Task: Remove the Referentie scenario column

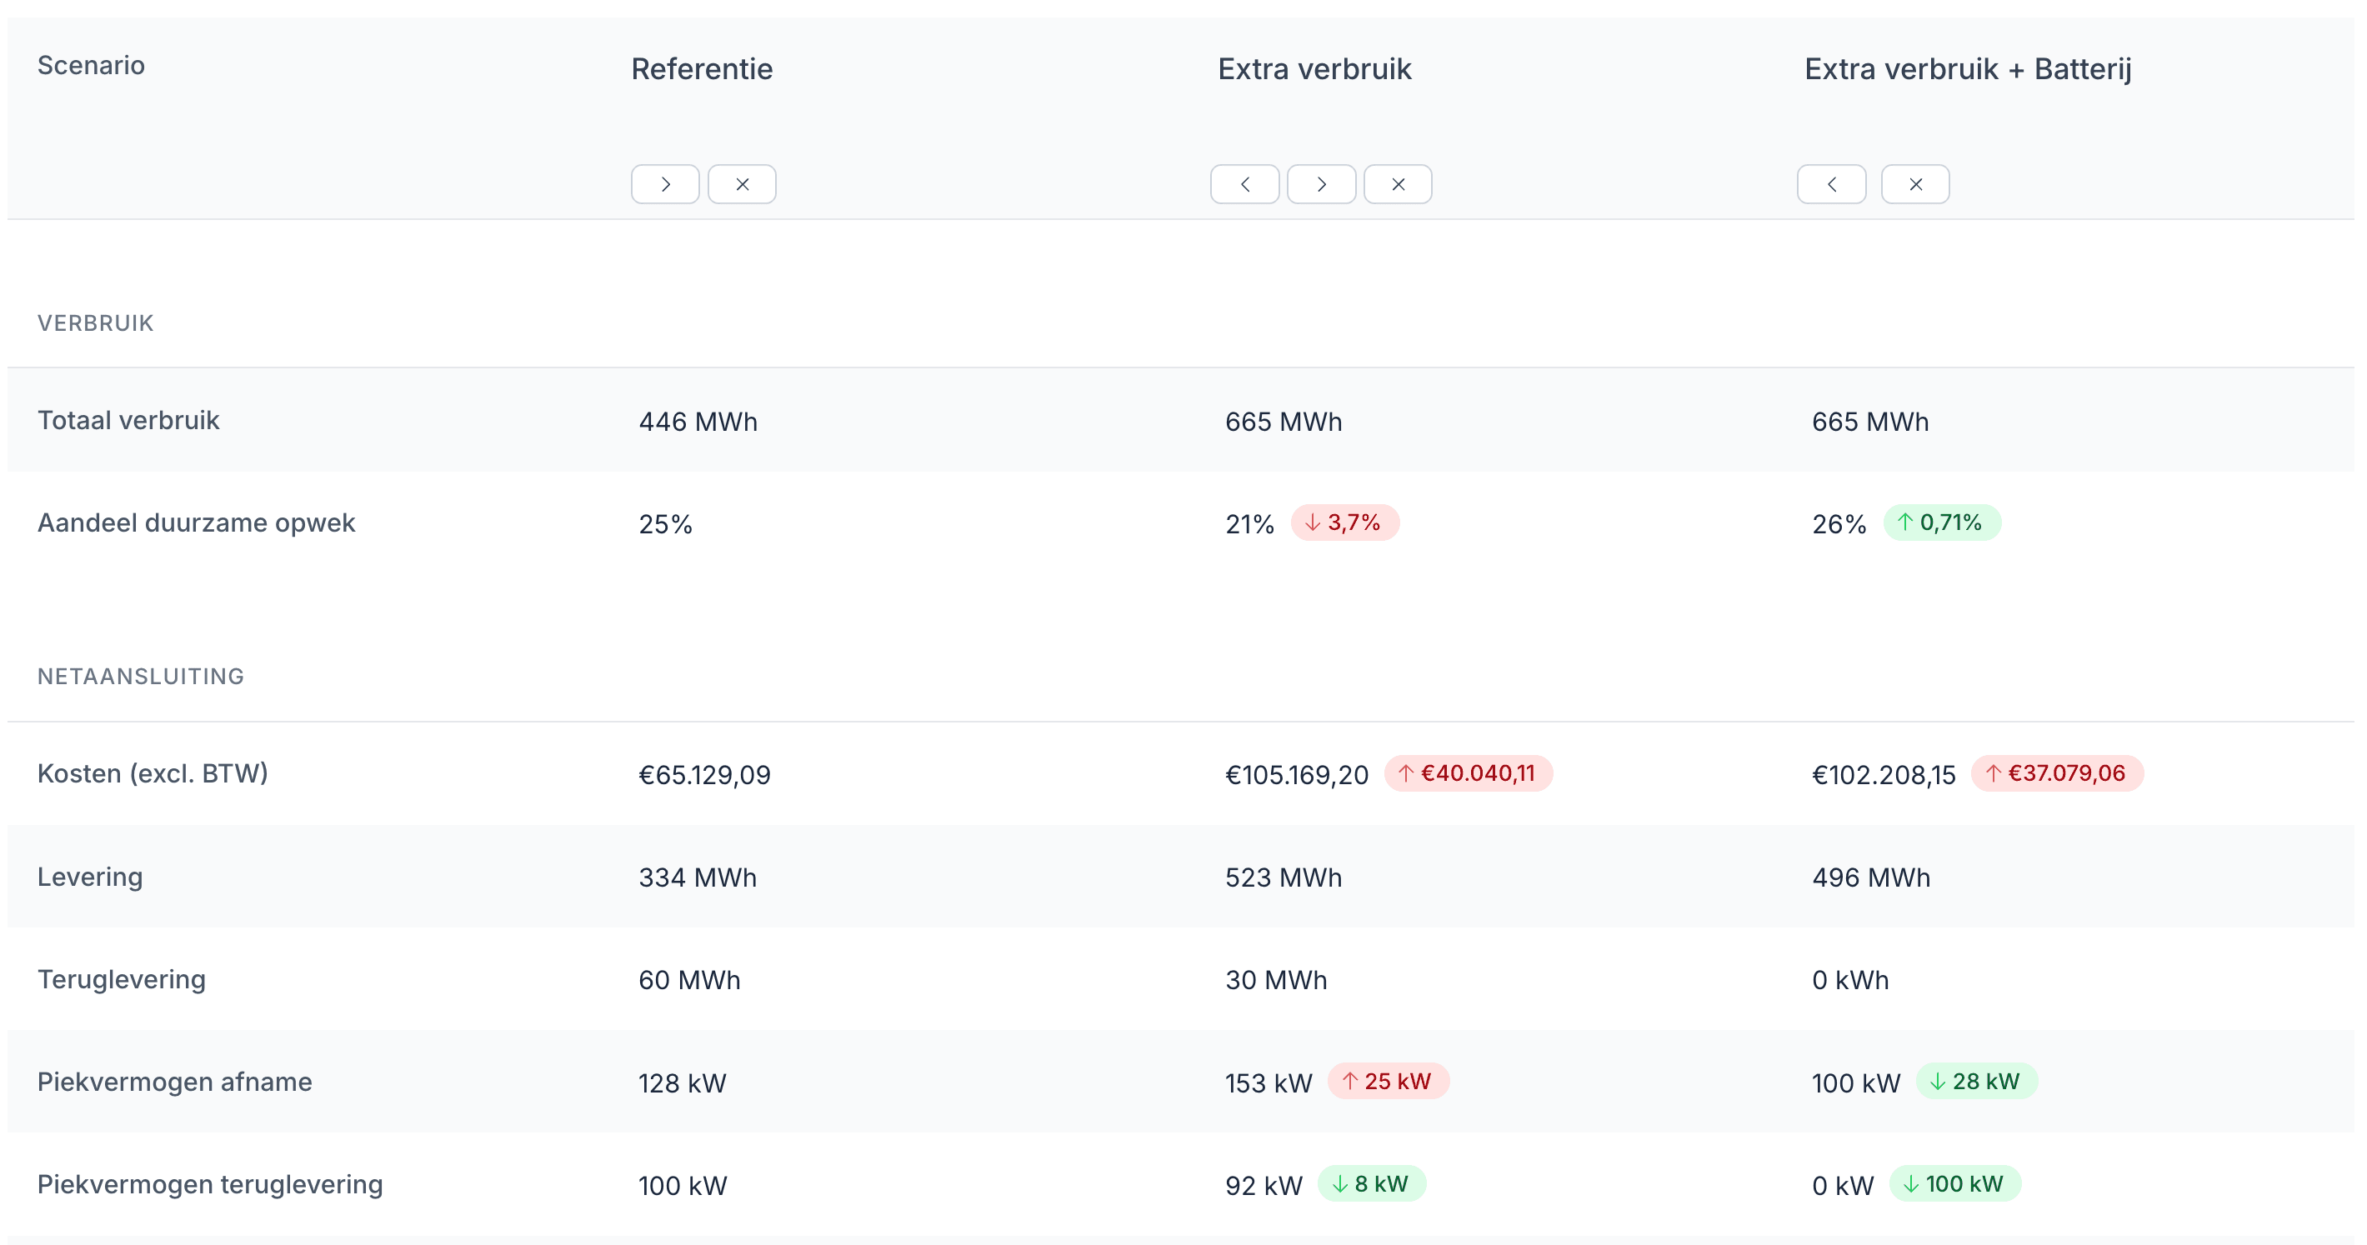Action: 742,185
